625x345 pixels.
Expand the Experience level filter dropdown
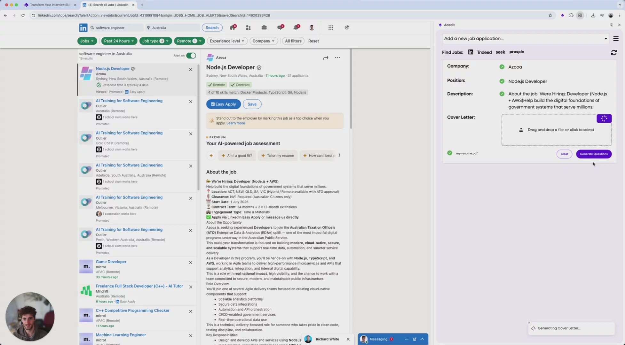[x=227, y=41]
